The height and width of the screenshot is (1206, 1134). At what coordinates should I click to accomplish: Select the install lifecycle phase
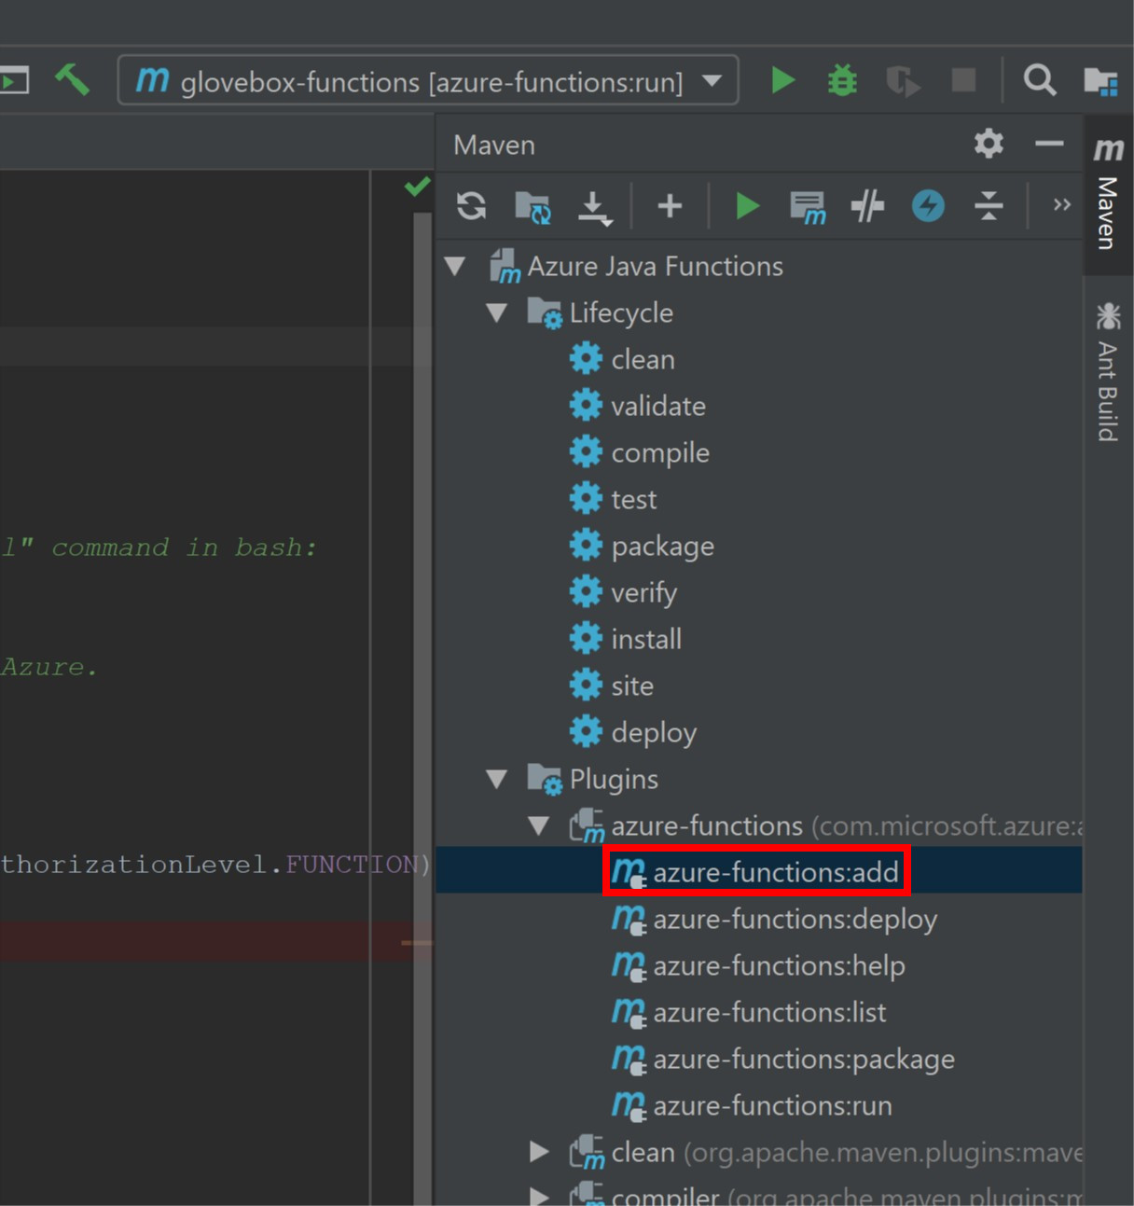[x=626, y=639]
